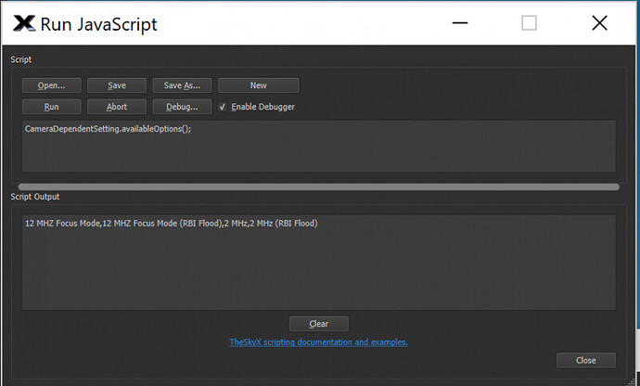Viewport: 640px width, 386px height.
Task: Open a script file with Open...
Action: 51,85
